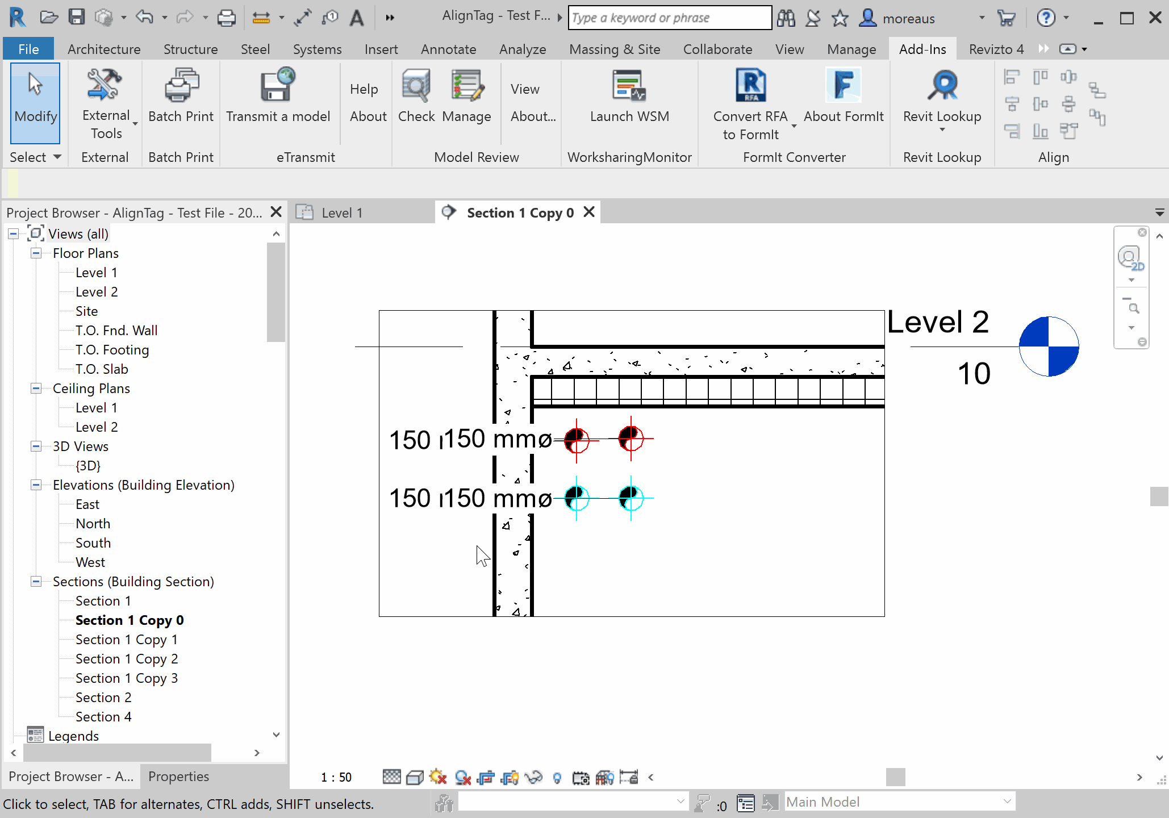Click the Section 1 Copy 0 tab
Screen dimensions: 1169x818
(519, 212)
